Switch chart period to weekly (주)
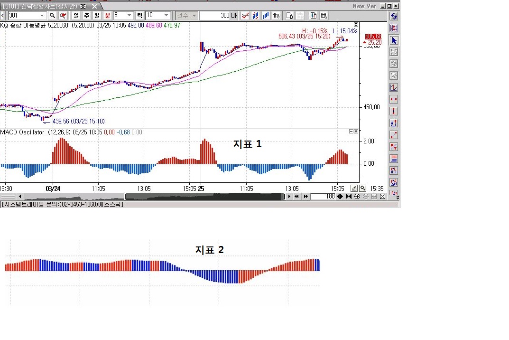 coord(86,15)
